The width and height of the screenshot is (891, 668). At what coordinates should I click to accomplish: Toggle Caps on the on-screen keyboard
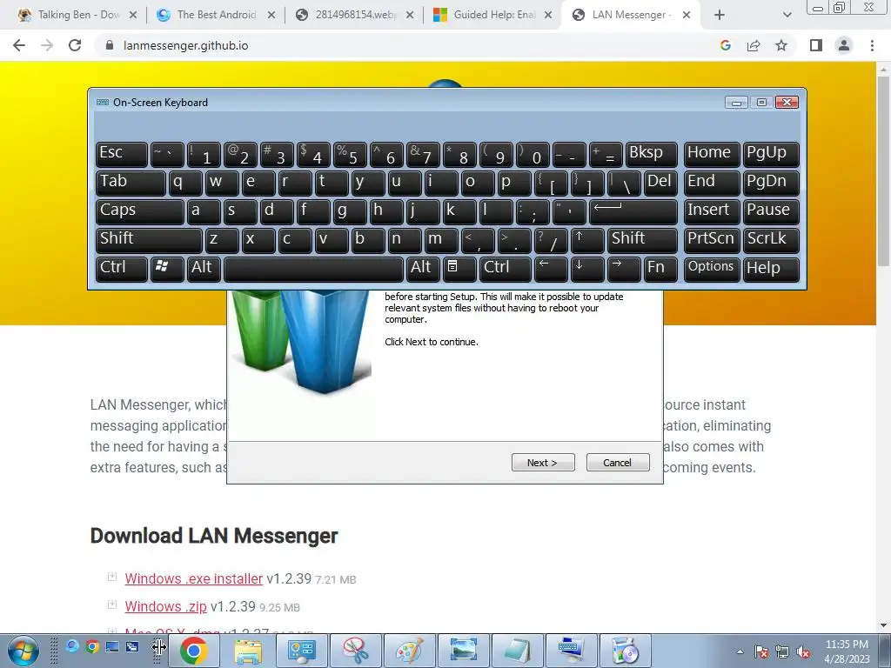click(x=140, y=210)
